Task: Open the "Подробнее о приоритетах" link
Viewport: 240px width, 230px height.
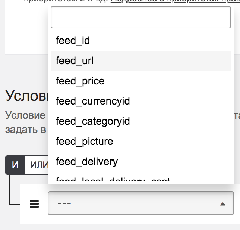Action: 171,1
